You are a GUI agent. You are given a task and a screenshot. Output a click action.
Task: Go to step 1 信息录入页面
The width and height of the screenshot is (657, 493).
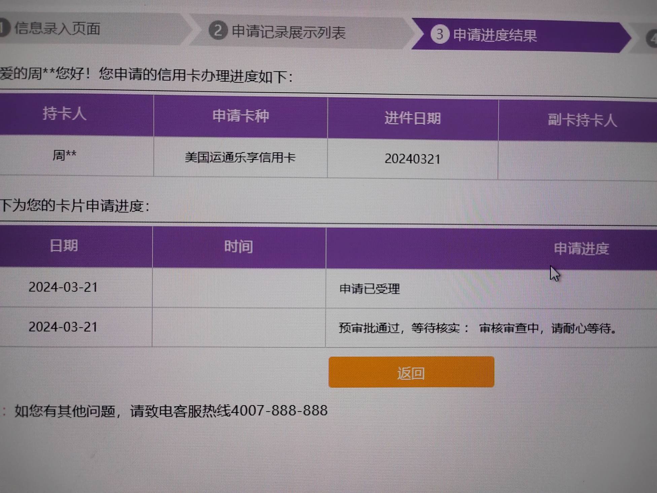click(57, 28)
